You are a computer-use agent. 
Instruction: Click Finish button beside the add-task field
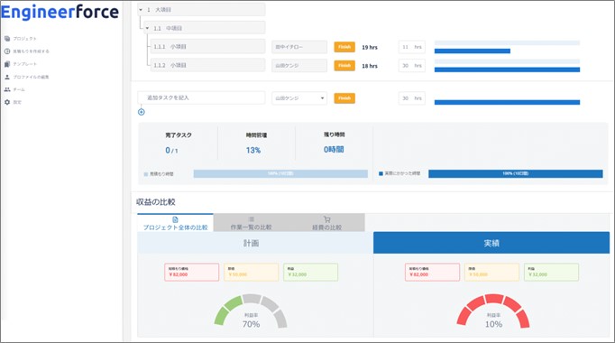(x=344, y=98)
